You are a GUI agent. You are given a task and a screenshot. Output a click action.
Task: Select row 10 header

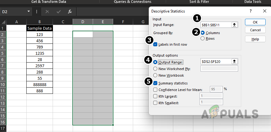click(x=3, y=84)
